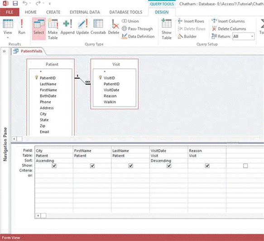Open the View dropdown arrow
The image size is (264, 241).
pyautogui.click(x=8, y=38)
